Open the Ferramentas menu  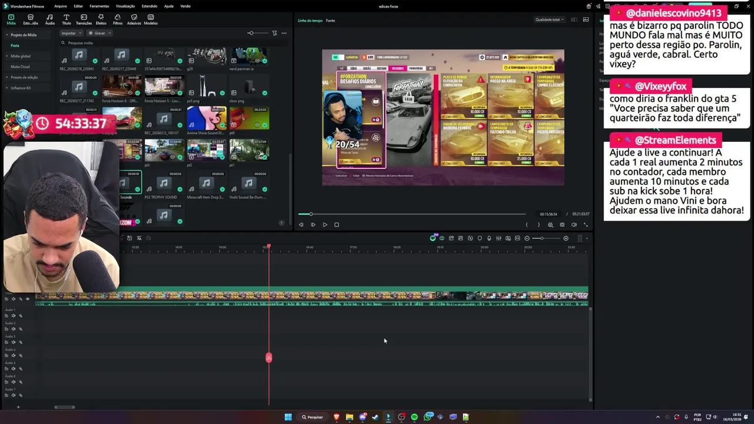99,6
